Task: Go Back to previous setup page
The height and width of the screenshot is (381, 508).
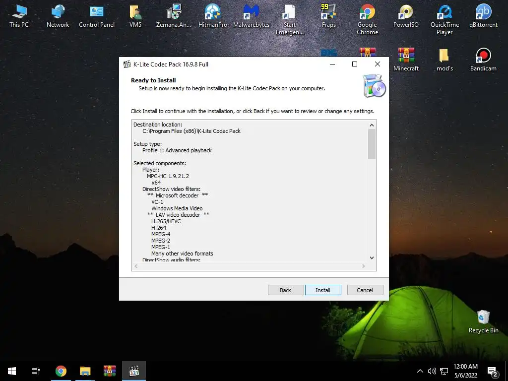Action: [285, 290]
